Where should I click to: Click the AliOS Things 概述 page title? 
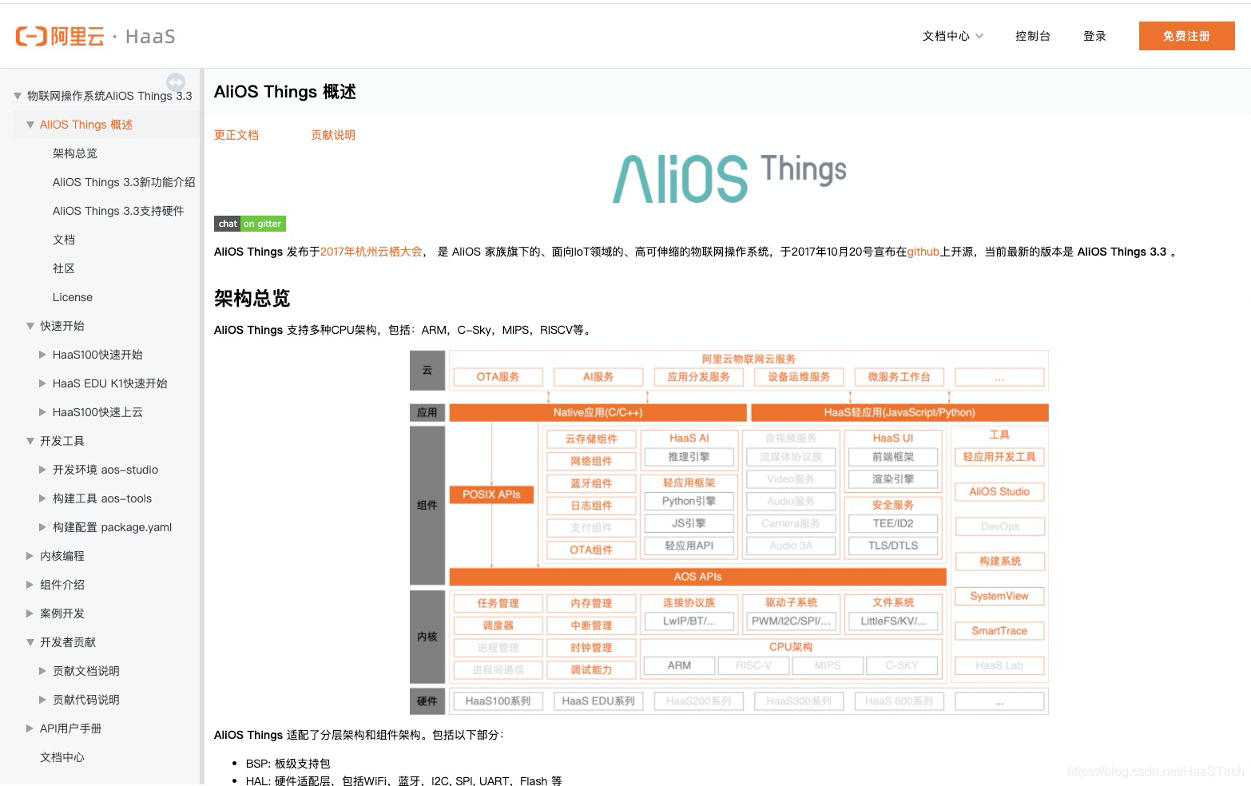285,92
